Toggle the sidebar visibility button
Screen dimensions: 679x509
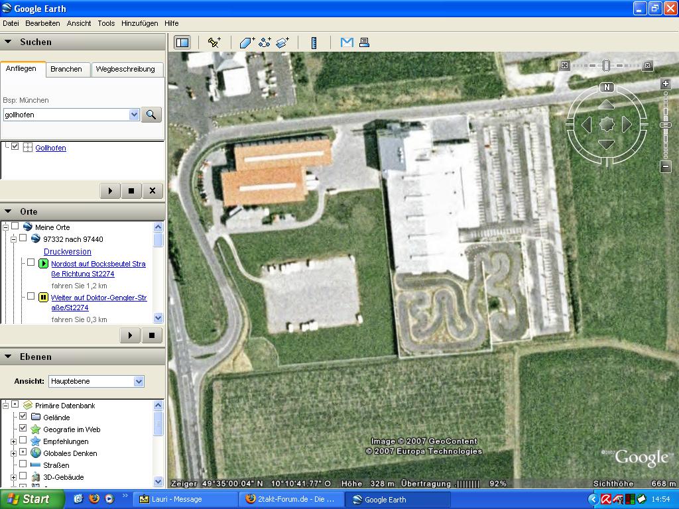pos(182,42)
